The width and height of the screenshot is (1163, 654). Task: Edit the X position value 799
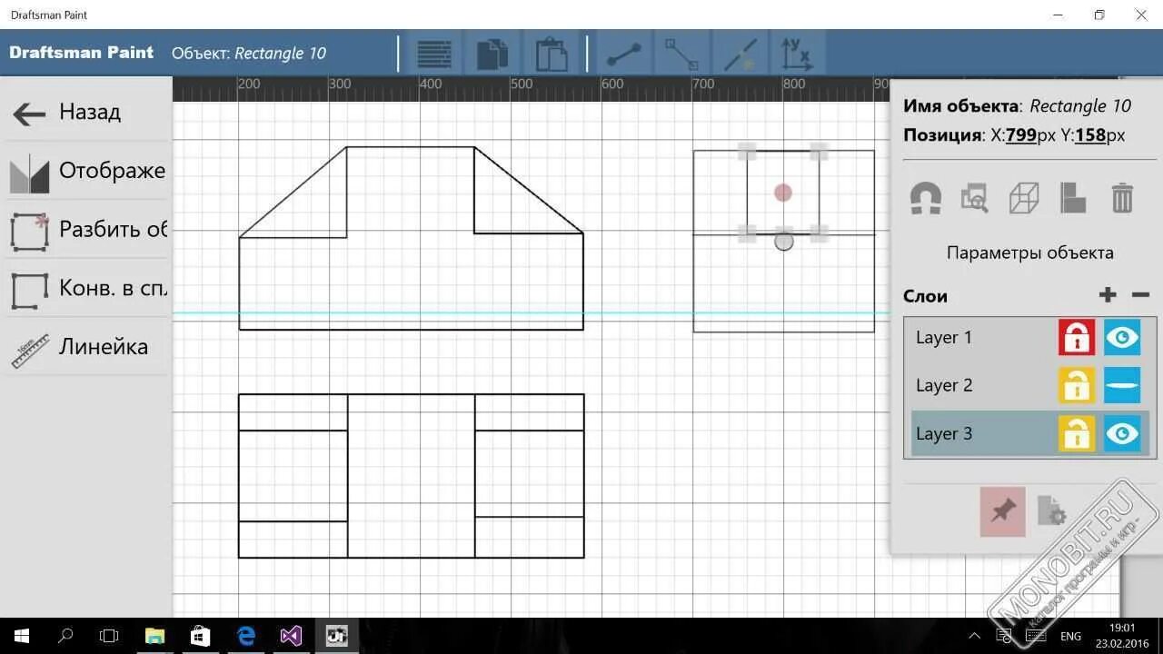(1021, 135)
